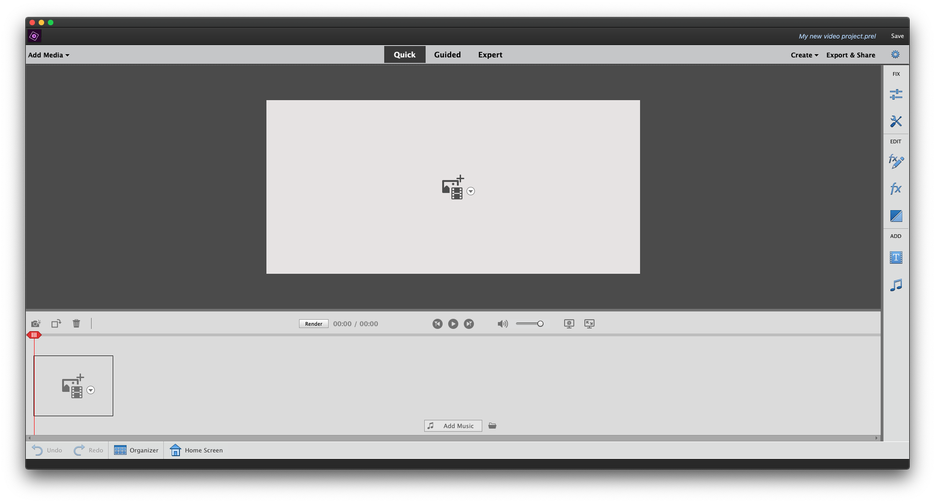Take a freeze frame snapshot
This screenshot has height=503, width=935.
click(x=36, y=323)
